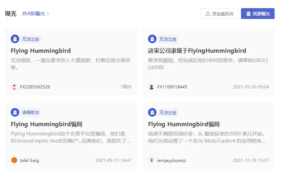Viewport: 281px width, 174px height.
Task: Click the 资金盘投诉 button
Action: pyautogui.click(x=219, y=14)
